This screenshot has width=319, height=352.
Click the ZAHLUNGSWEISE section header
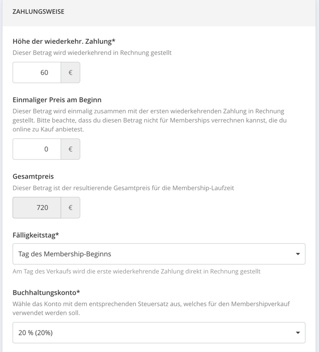click(x=39, y=12)
